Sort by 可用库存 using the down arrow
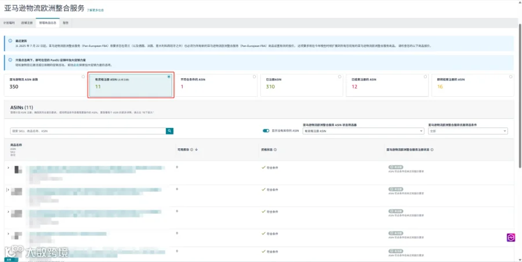Viewport: 522px width, 262px height. tap(197, 150)
